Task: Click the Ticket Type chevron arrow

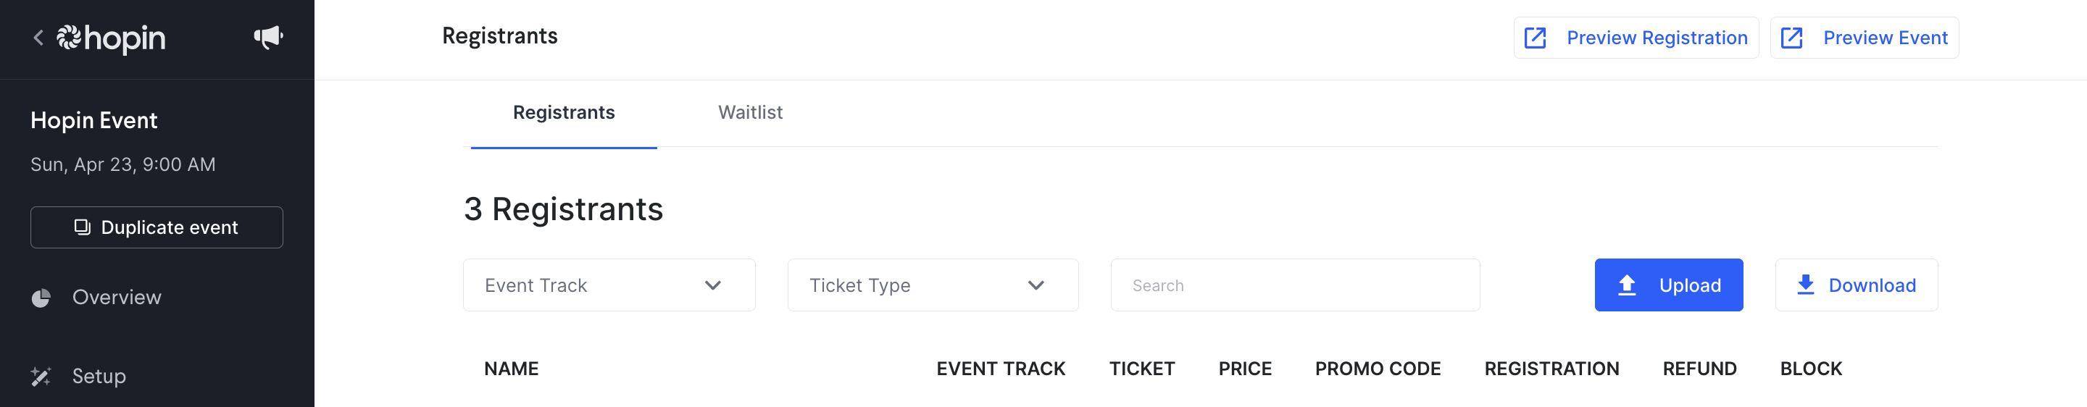Action: [x=1036, y=285]
